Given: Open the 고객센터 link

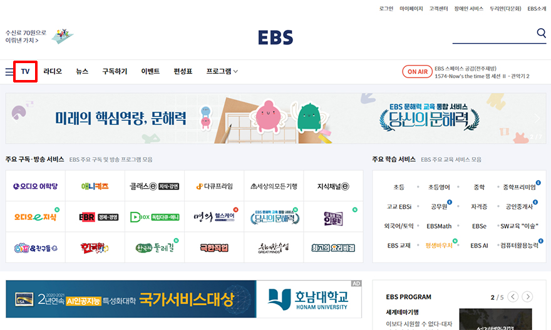Looking at the screenshot, I should pyautogui.click(x=438, y=8).
